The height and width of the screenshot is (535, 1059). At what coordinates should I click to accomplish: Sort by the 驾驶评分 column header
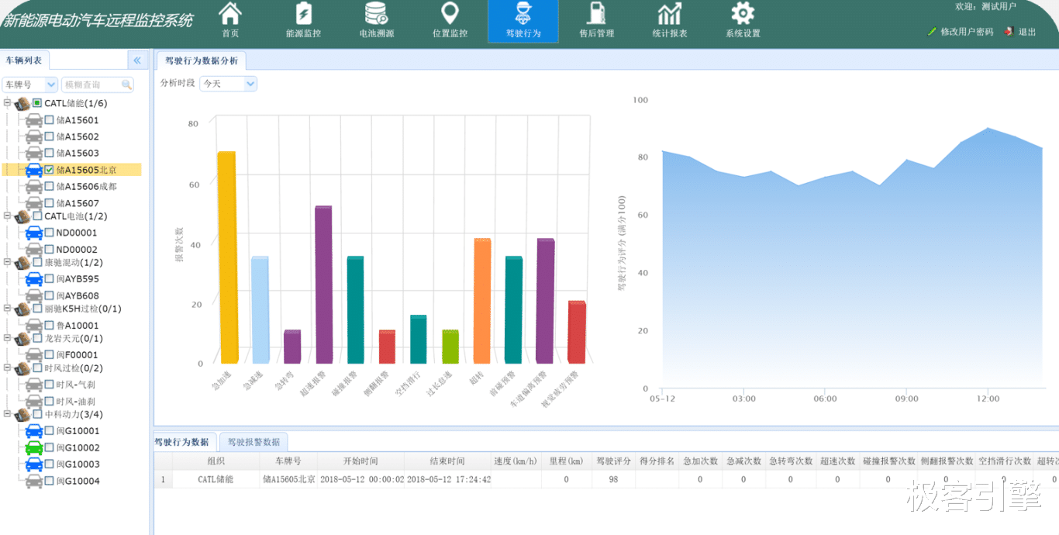pos(613,461)
